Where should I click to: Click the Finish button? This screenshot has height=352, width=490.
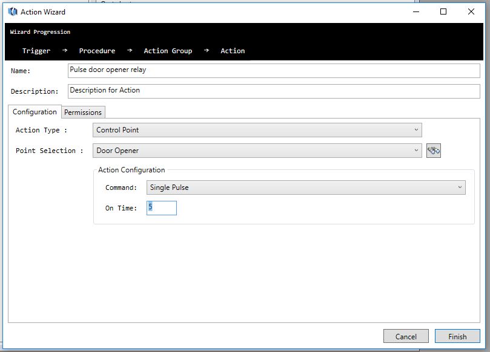[457, 336]
